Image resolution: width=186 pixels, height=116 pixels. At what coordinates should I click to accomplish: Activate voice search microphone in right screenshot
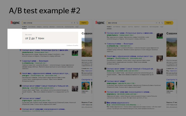[x=159, y=23]
